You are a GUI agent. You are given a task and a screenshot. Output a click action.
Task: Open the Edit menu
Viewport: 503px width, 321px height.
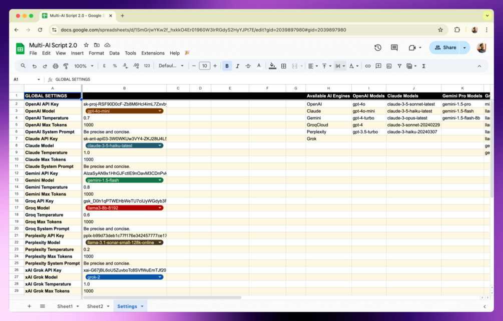46,53
